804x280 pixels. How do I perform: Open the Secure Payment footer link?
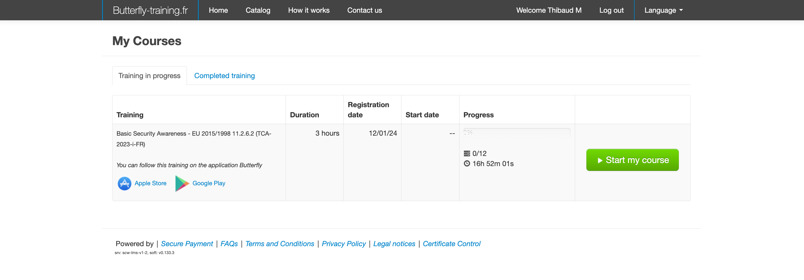point(187,243)
